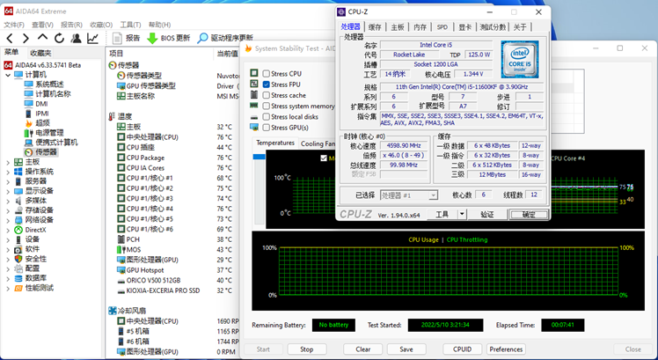Viewport: 658px width, 360px height.
Task: Open the 文件(F) menu
Action: [x=14, y=25]
